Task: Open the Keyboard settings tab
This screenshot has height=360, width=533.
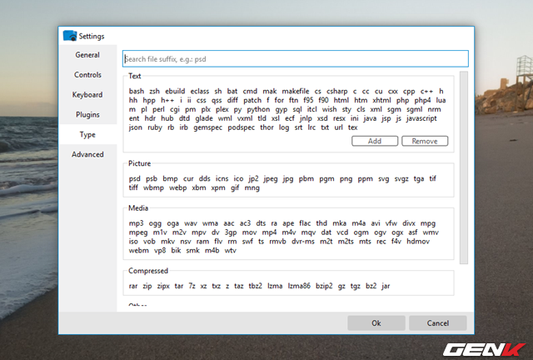Action: click(x=87, y=95)
